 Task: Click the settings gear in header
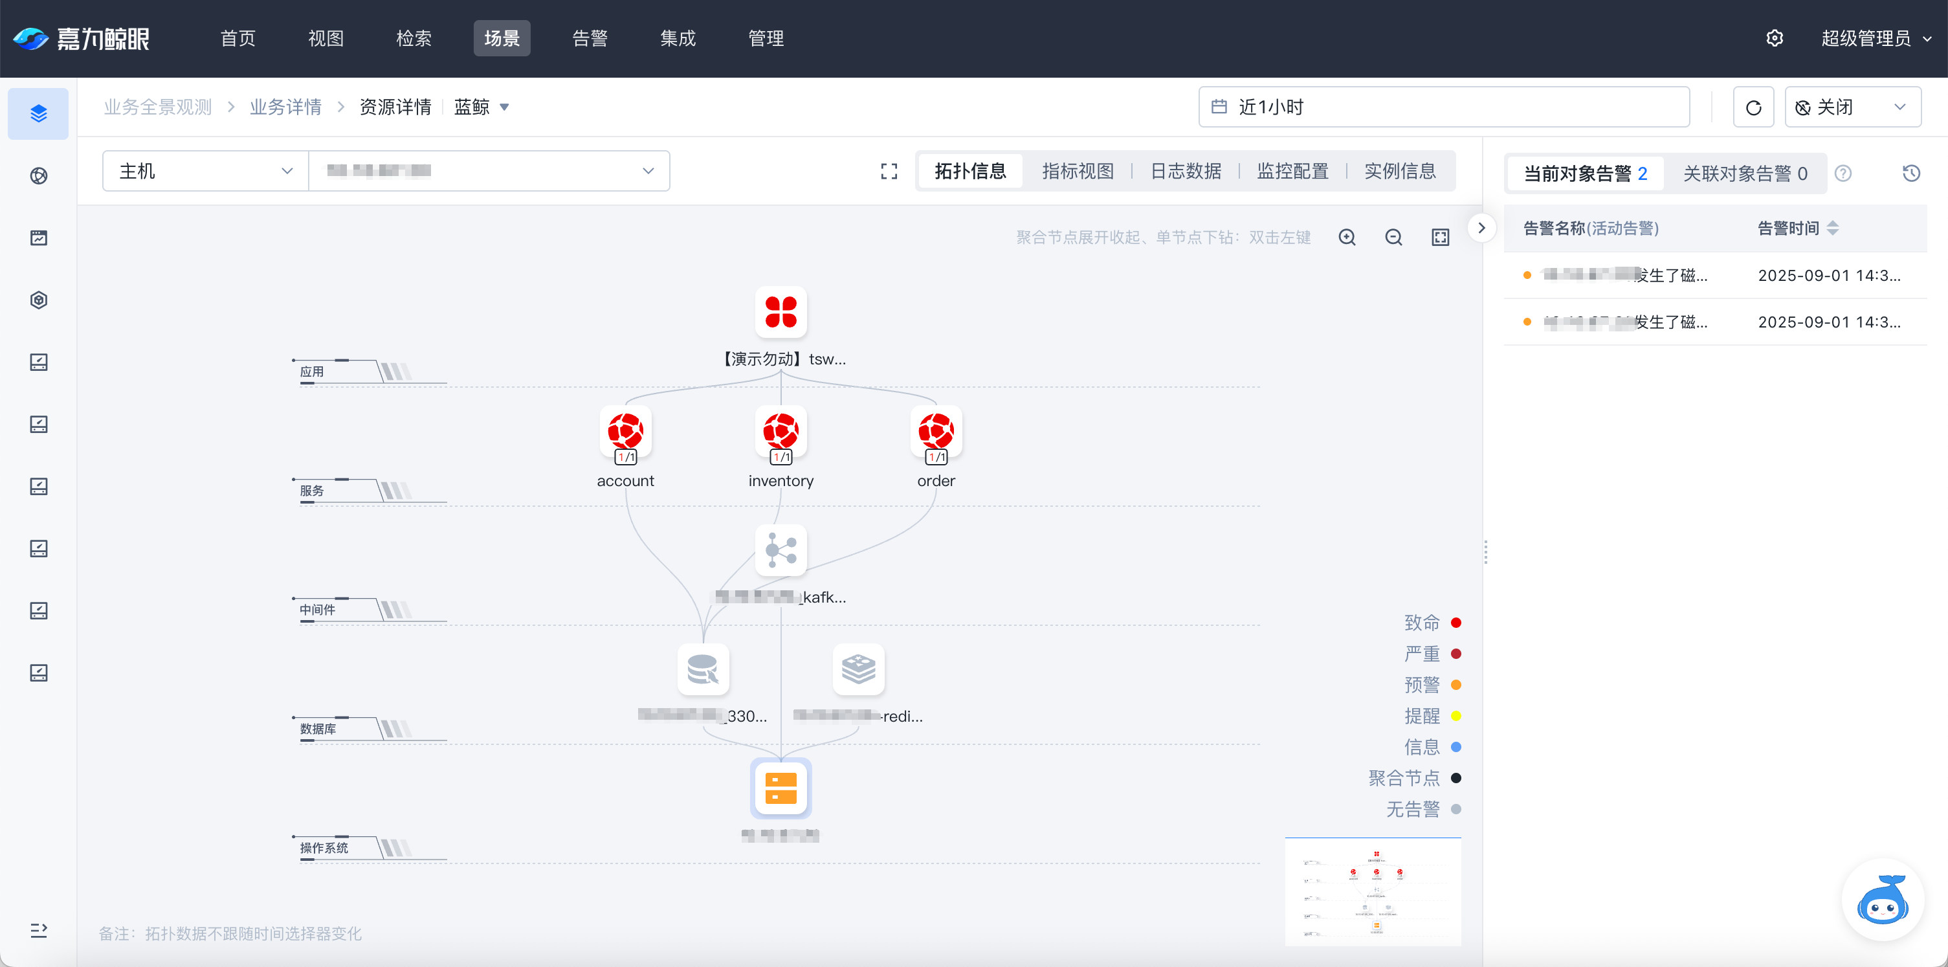(1774, 39)
